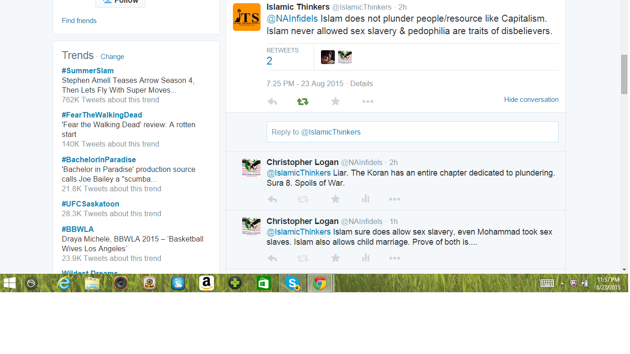This screenshot has width=630, height=354.
Task: View first retweeter's avatar next to Retweets count
Action: click(x=328, y=57)
